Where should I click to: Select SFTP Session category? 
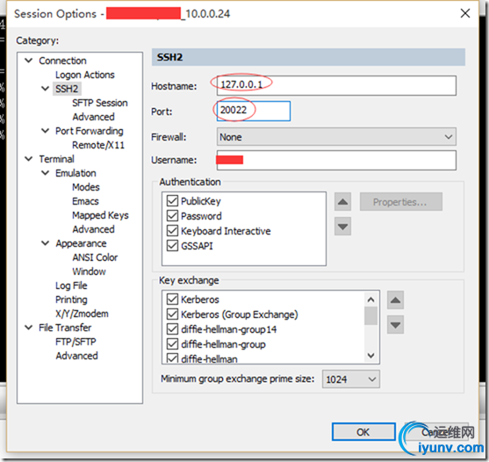tap(100, 103)
